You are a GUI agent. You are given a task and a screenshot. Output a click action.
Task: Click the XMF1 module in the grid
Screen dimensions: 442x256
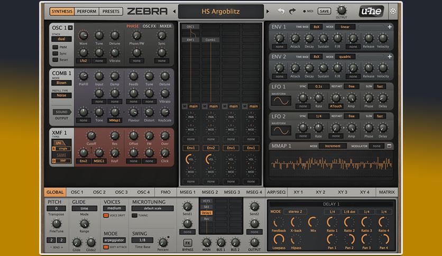190,40
